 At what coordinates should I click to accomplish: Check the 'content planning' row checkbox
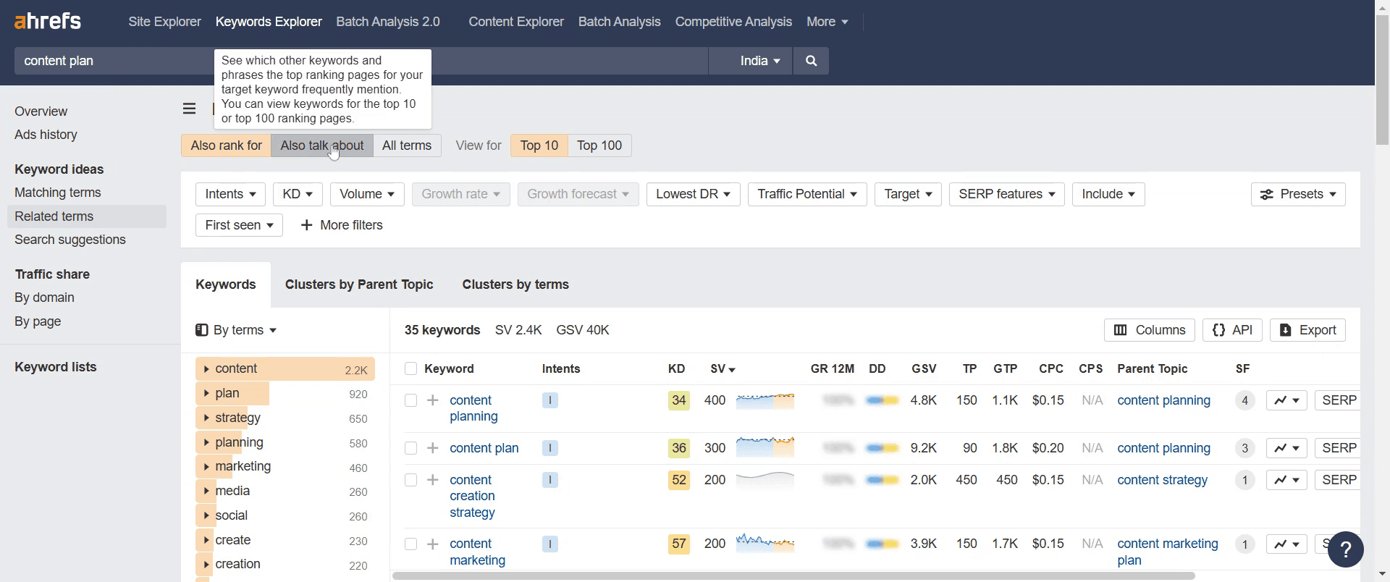pyautogui.click(x=411, y=400)
